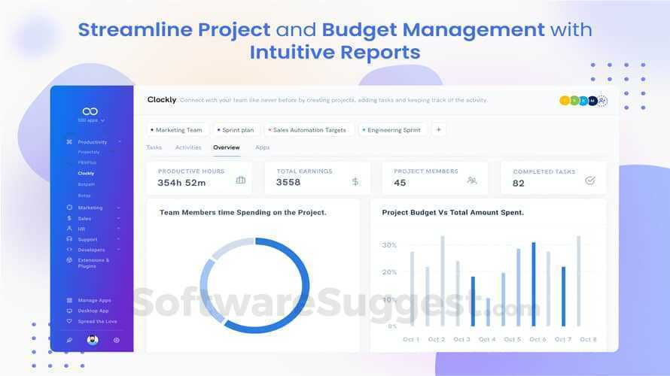
Task: Expand the Developers section chevron
Action: (x=118, y=250)
